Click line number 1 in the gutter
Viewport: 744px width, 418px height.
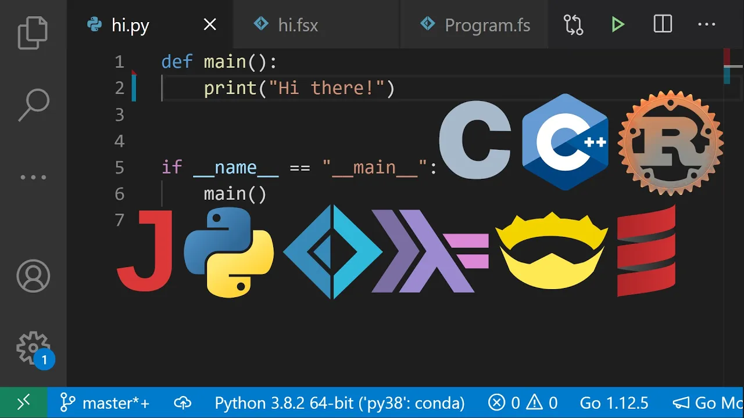119,62
